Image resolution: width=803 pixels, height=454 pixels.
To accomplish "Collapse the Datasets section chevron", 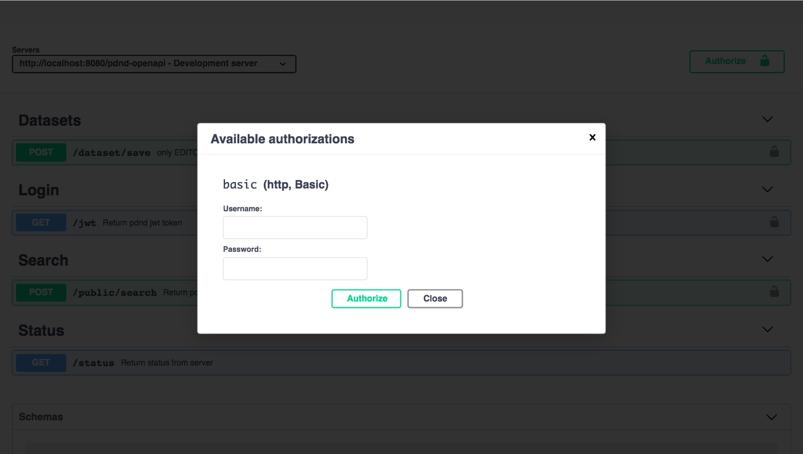I will coord(768,119).
